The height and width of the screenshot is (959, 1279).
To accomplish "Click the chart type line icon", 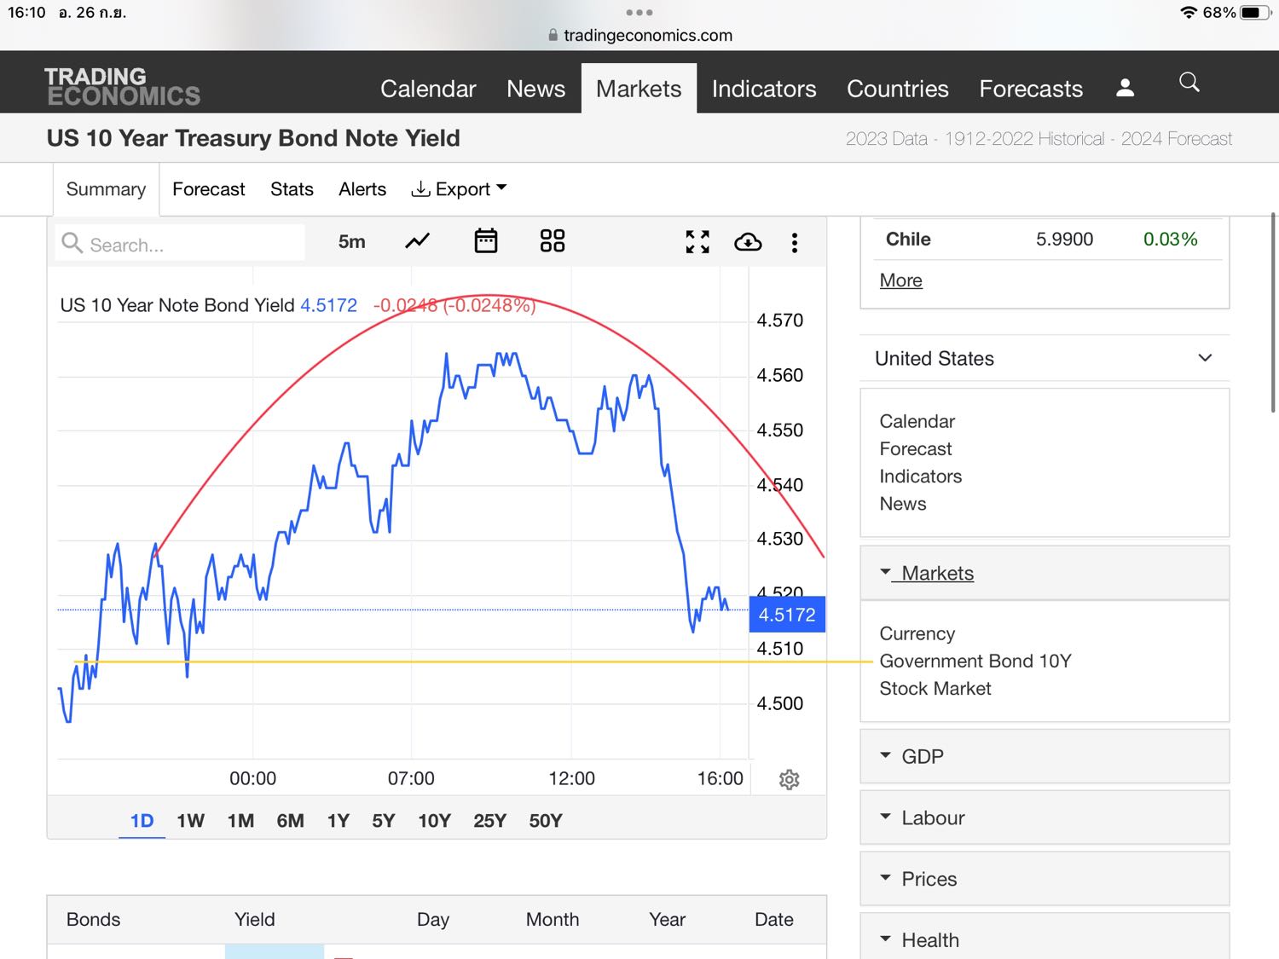I will pyautogui.click(x=417, y=242).
